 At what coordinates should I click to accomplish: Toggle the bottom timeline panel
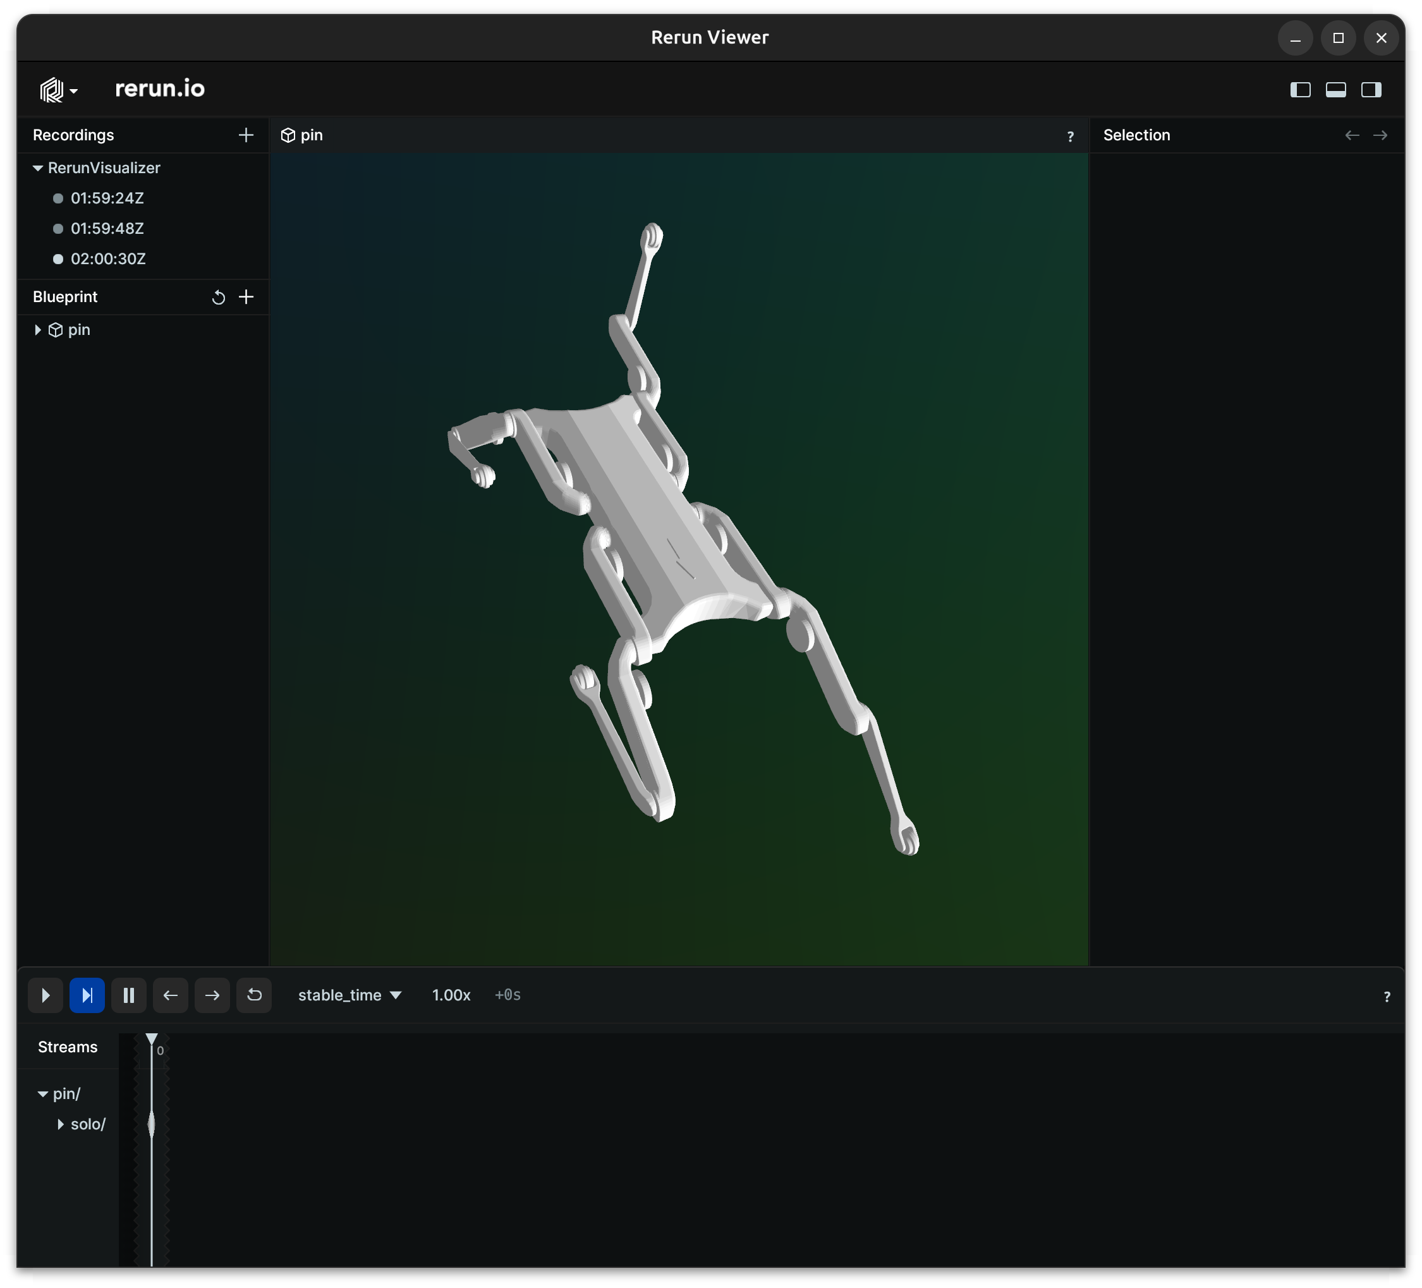(x=1335, y=90)
